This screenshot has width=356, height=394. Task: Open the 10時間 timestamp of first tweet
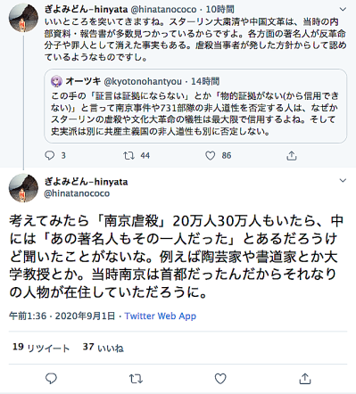(x=219, y=10)
